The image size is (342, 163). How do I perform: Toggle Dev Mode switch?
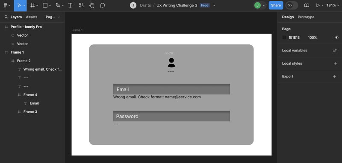[292, 6]
